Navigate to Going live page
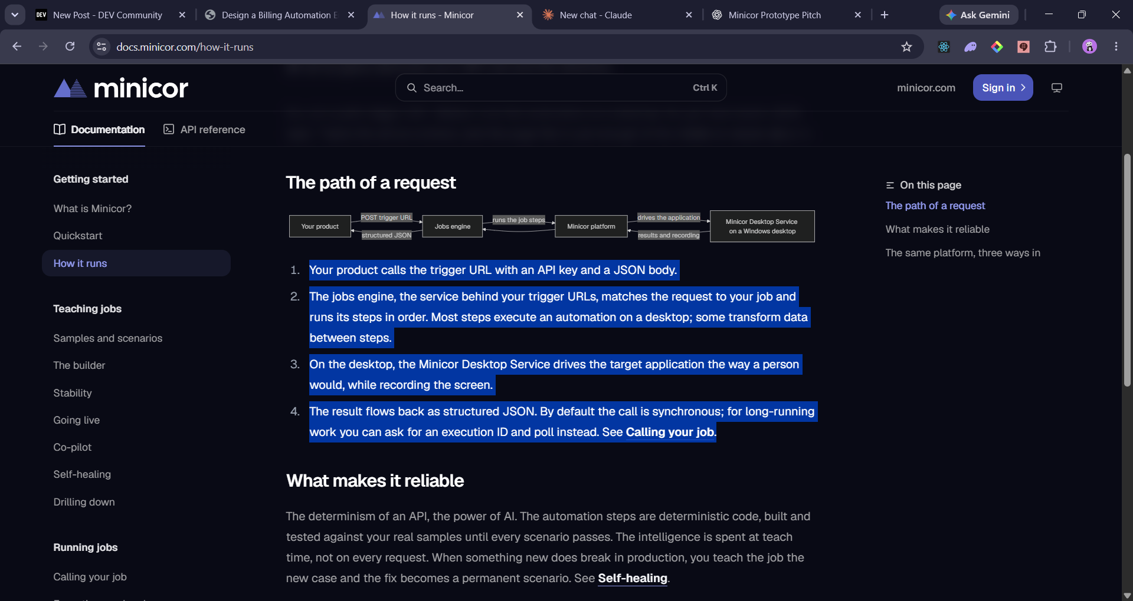 click(77, 420)
